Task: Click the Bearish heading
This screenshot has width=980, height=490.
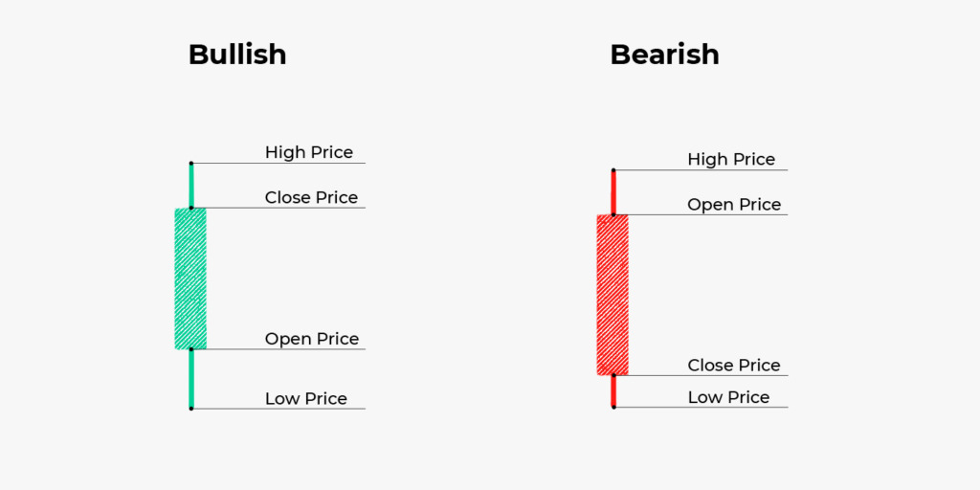Action: [x=664, y=55]
